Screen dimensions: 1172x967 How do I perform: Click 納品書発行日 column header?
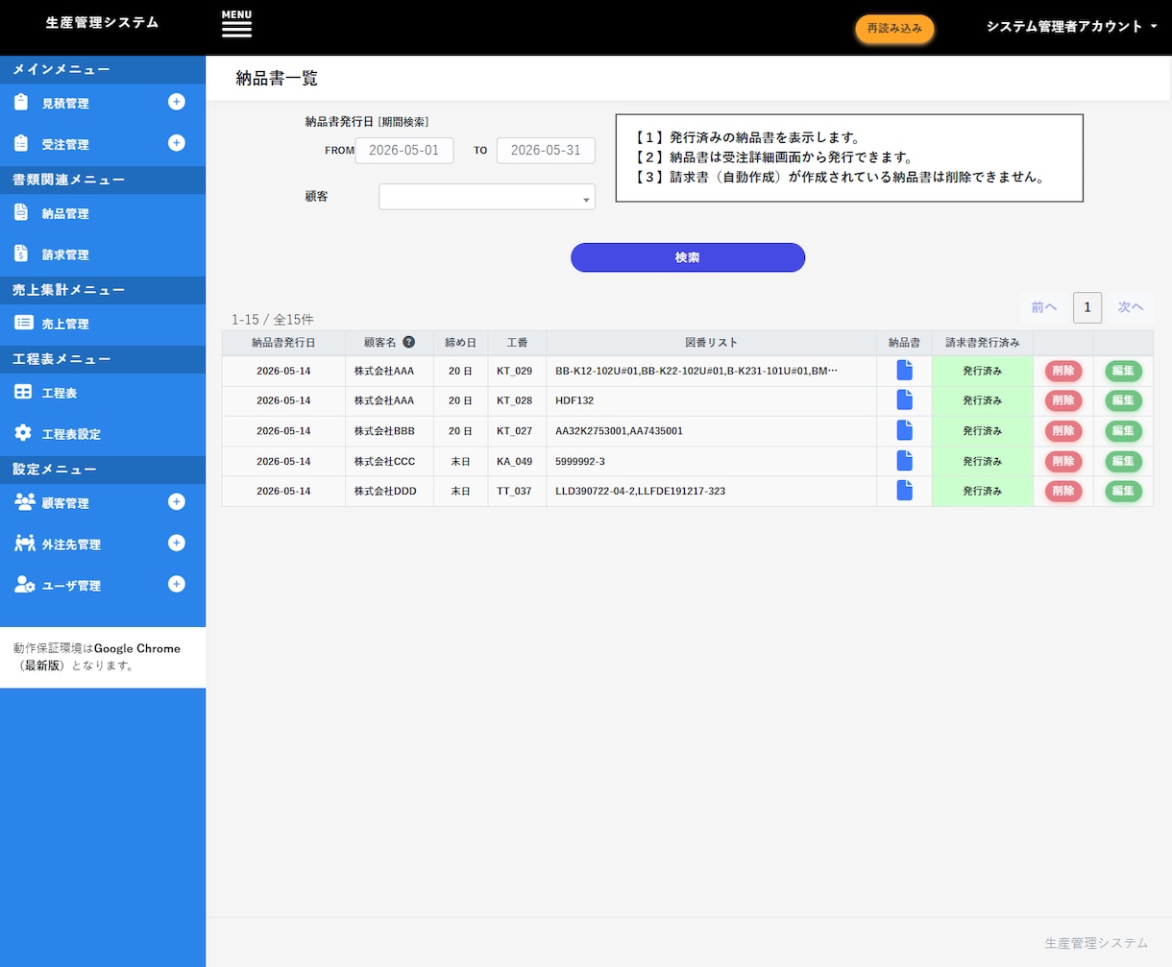pyautogui.click(x=283, y=343)
